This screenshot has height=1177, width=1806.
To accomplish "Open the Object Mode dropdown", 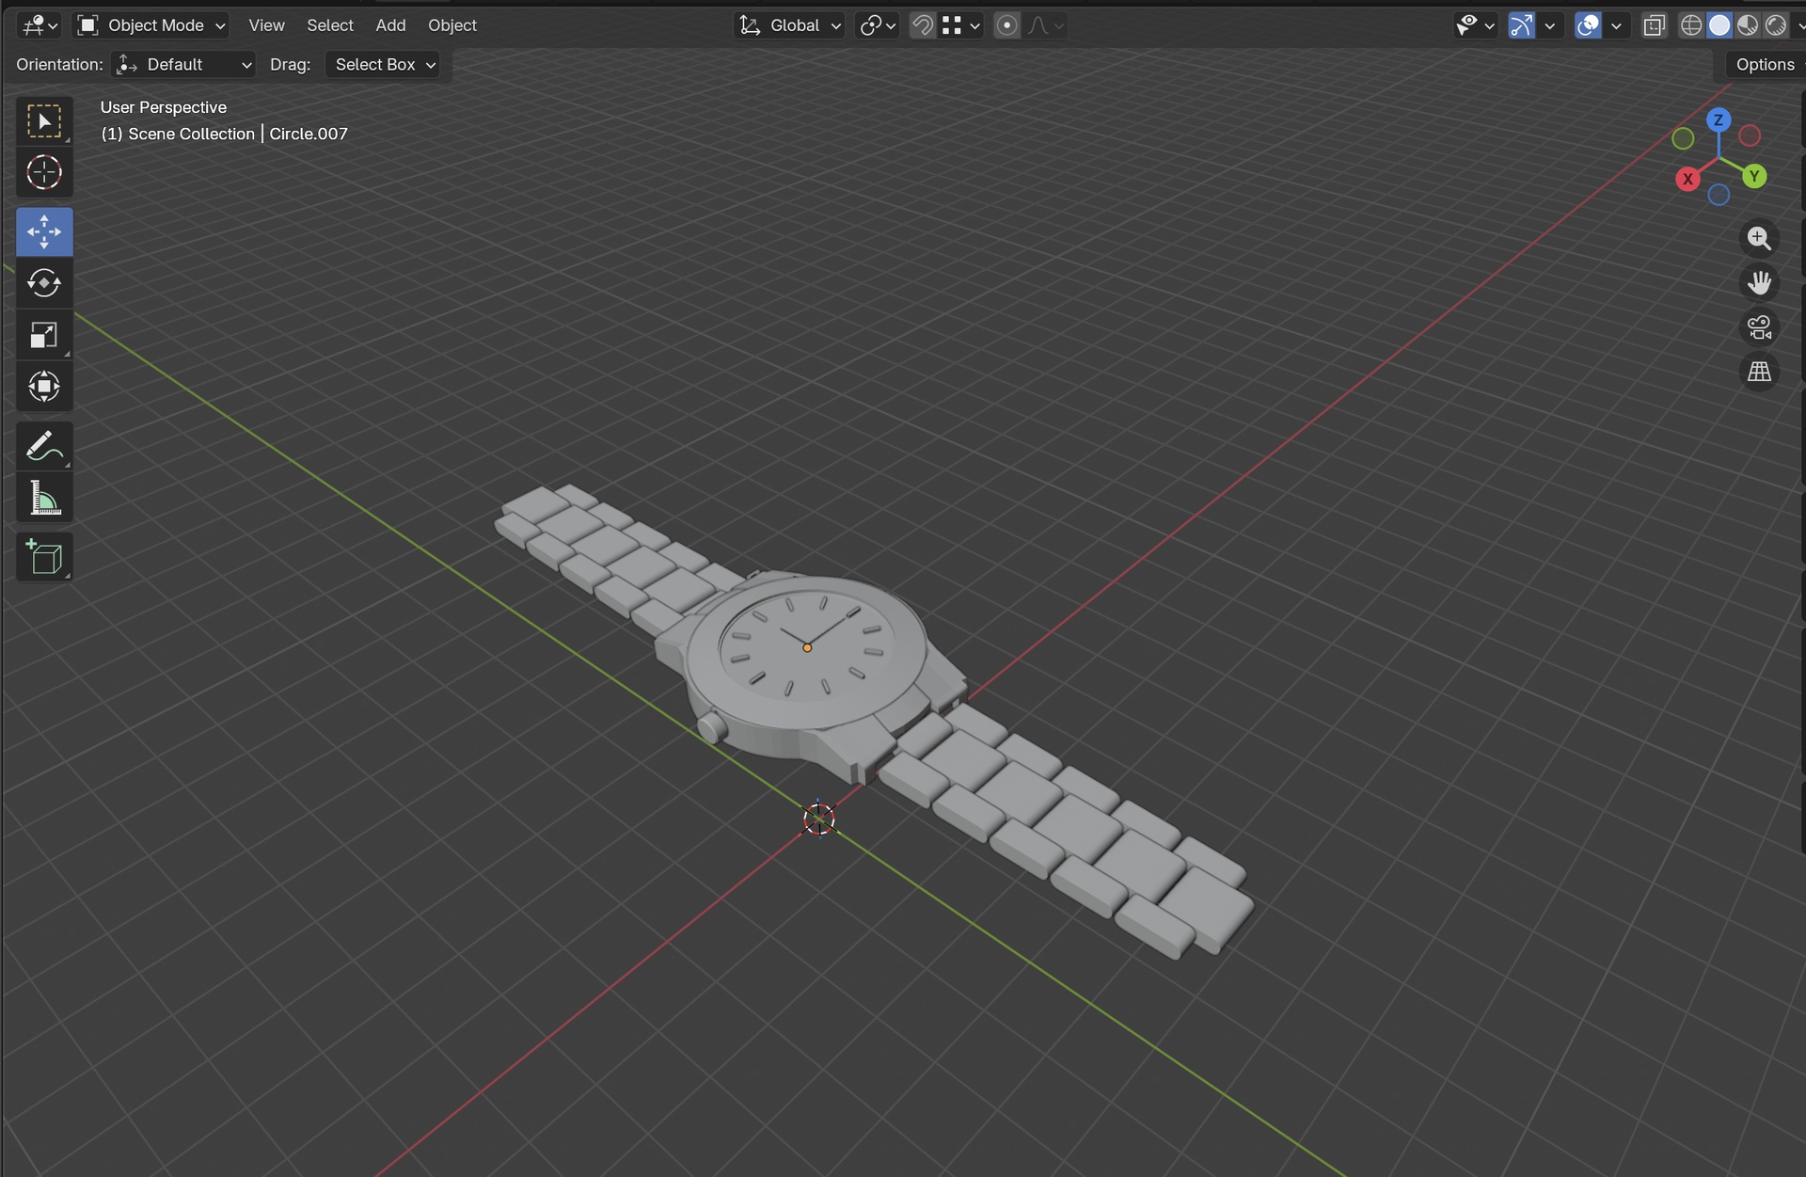I will (x=151, y=25).
